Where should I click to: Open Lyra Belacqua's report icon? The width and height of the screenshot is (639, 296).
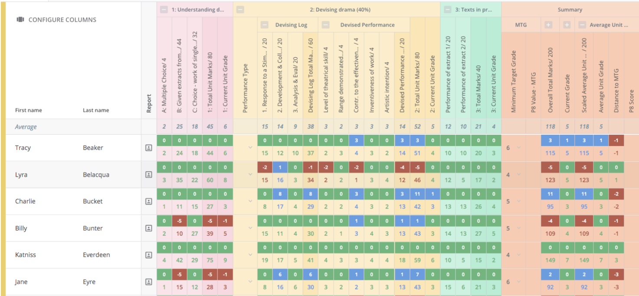148,175
